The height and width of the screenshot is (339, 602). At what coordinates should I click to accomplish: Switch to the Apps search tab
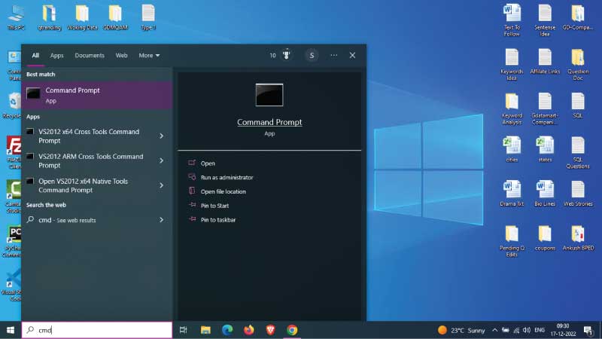(57, 55)
